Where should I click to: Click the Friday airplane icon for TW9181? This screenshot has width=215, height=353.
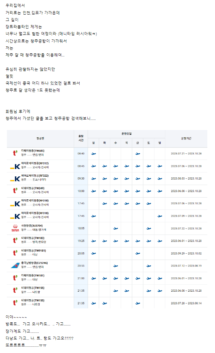point(138,253)
